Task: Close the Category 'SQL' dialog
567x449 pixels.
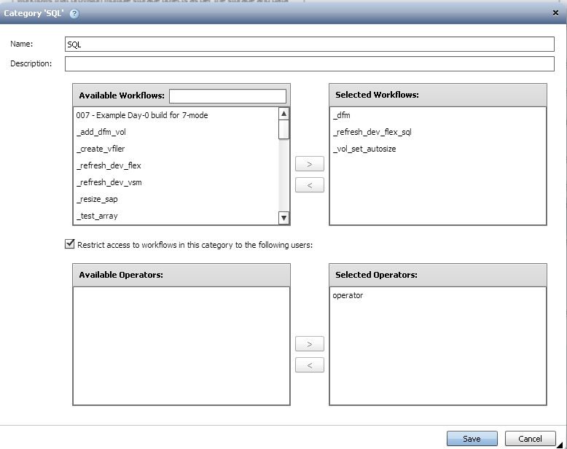Action: pos(556,13)
